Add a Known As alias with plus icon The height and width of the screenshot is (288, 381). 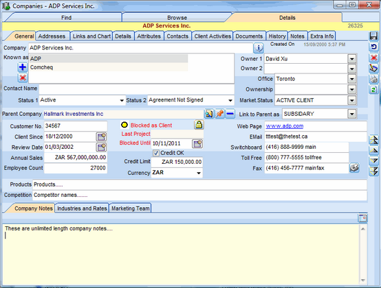click(x=23, y=67)
